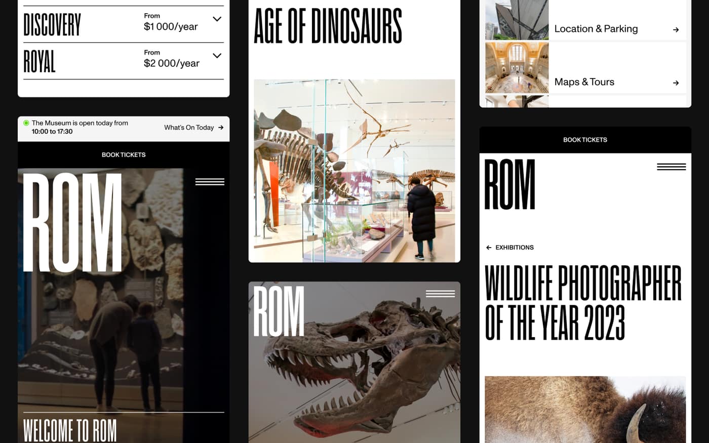The image size is (709, 443).
Task: Click the Maps & Tours hall thumbnail
Action: coord(517,67)
